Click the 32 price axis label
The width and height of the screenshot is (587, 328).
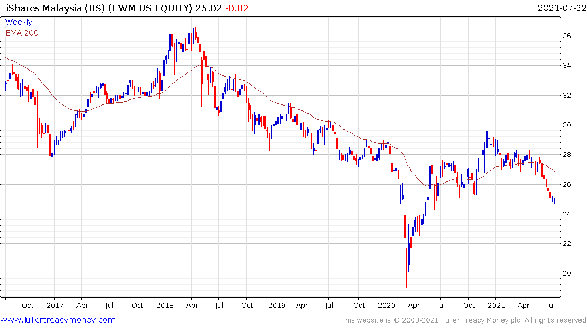pyautogui.click(x=567, y=95)
